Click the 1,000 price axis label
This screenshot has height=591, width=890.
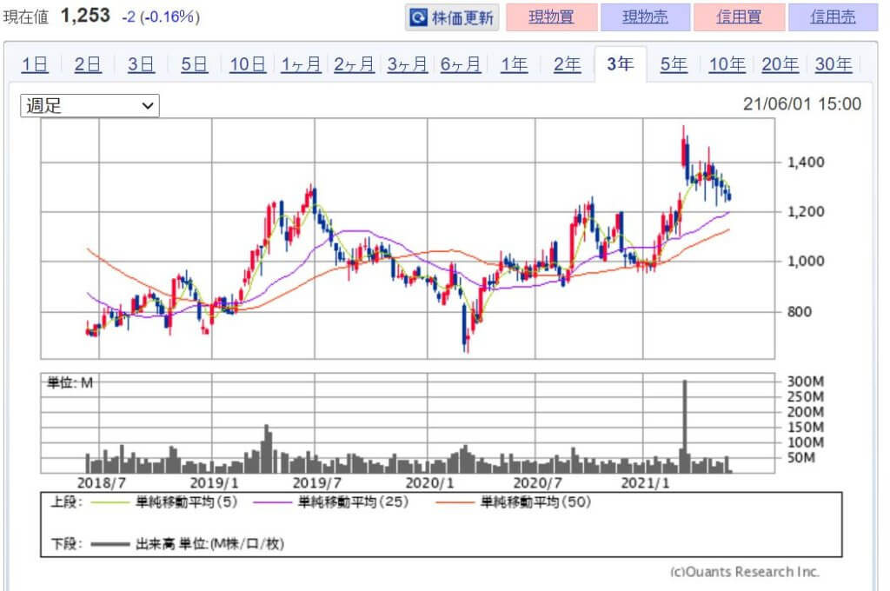coord(806,261)
